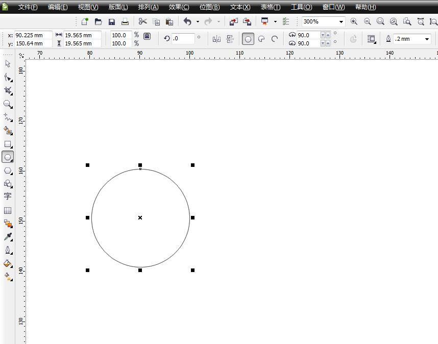Open the 效果(C) menu
The image size is (438, 344).
179,7
